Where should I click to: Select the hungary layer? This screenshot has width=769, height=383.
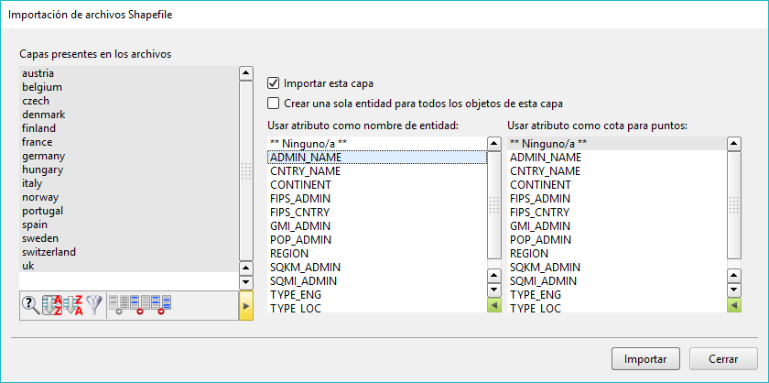(128, 170)
